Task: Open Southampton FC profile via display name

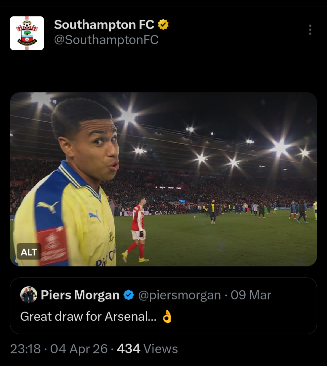Action: (x=104, y=25)
